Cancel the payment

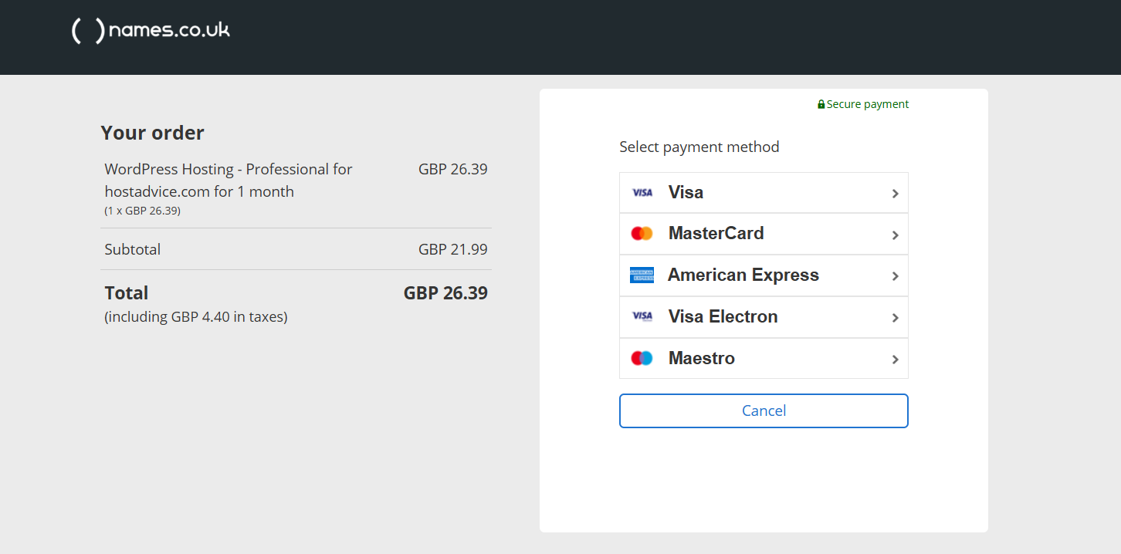[764, 410]
